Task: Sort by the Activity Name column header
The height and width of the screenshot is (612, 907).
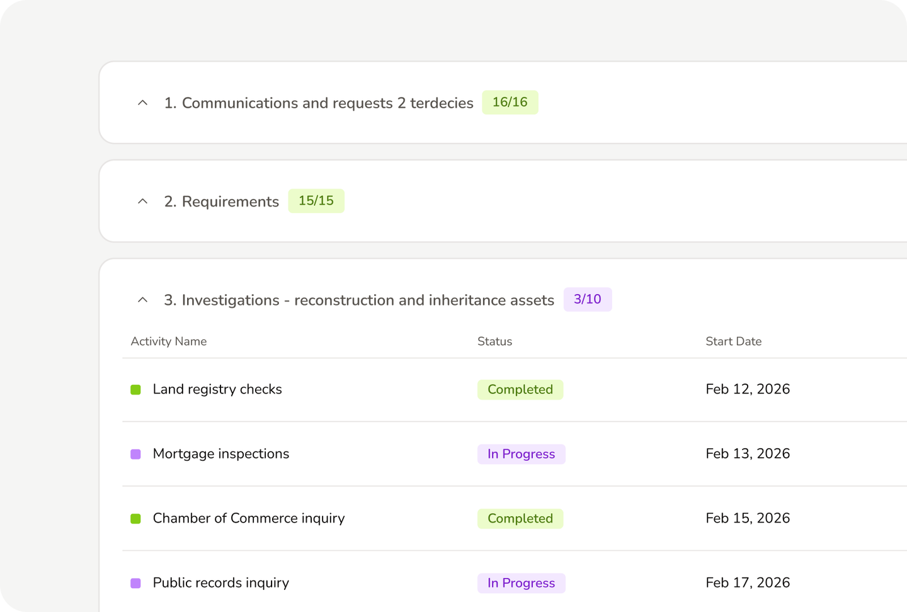Action: click(169, 341)
